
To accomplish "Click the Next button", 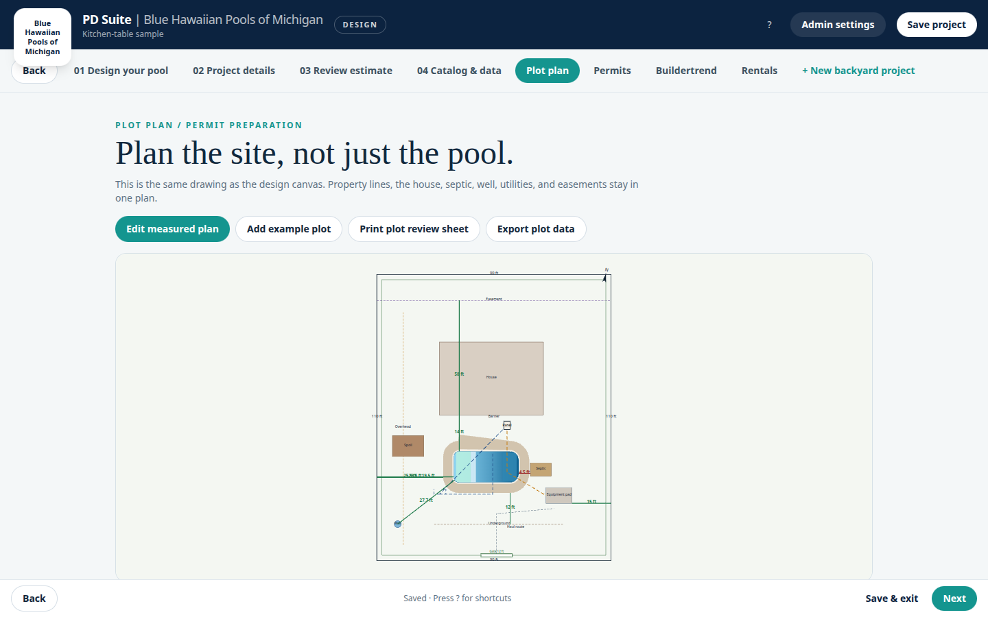I will pyautogui.click(x=954, y=598).
